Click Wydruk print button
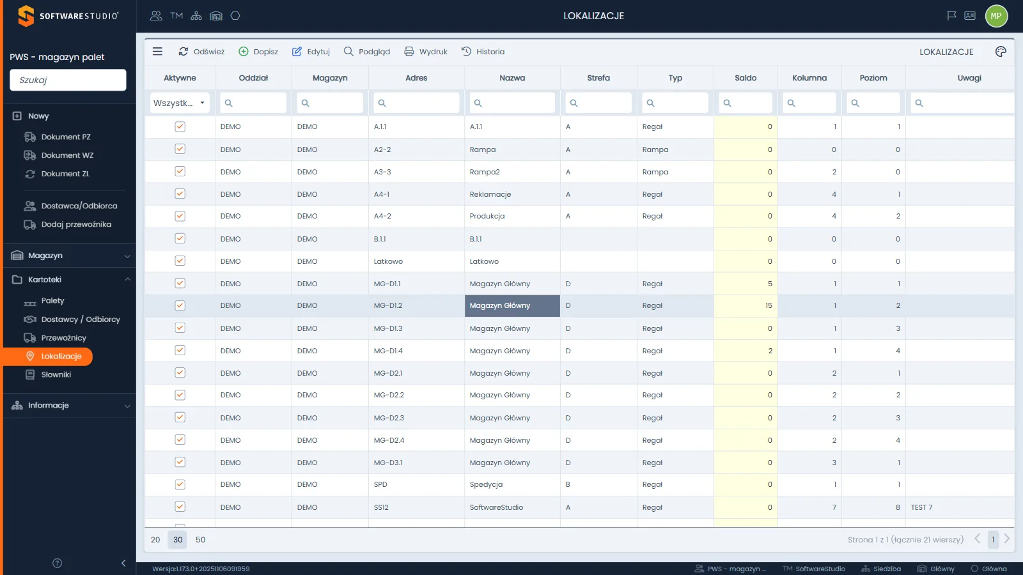The image size is (1023, 575). tap(425, 52)
